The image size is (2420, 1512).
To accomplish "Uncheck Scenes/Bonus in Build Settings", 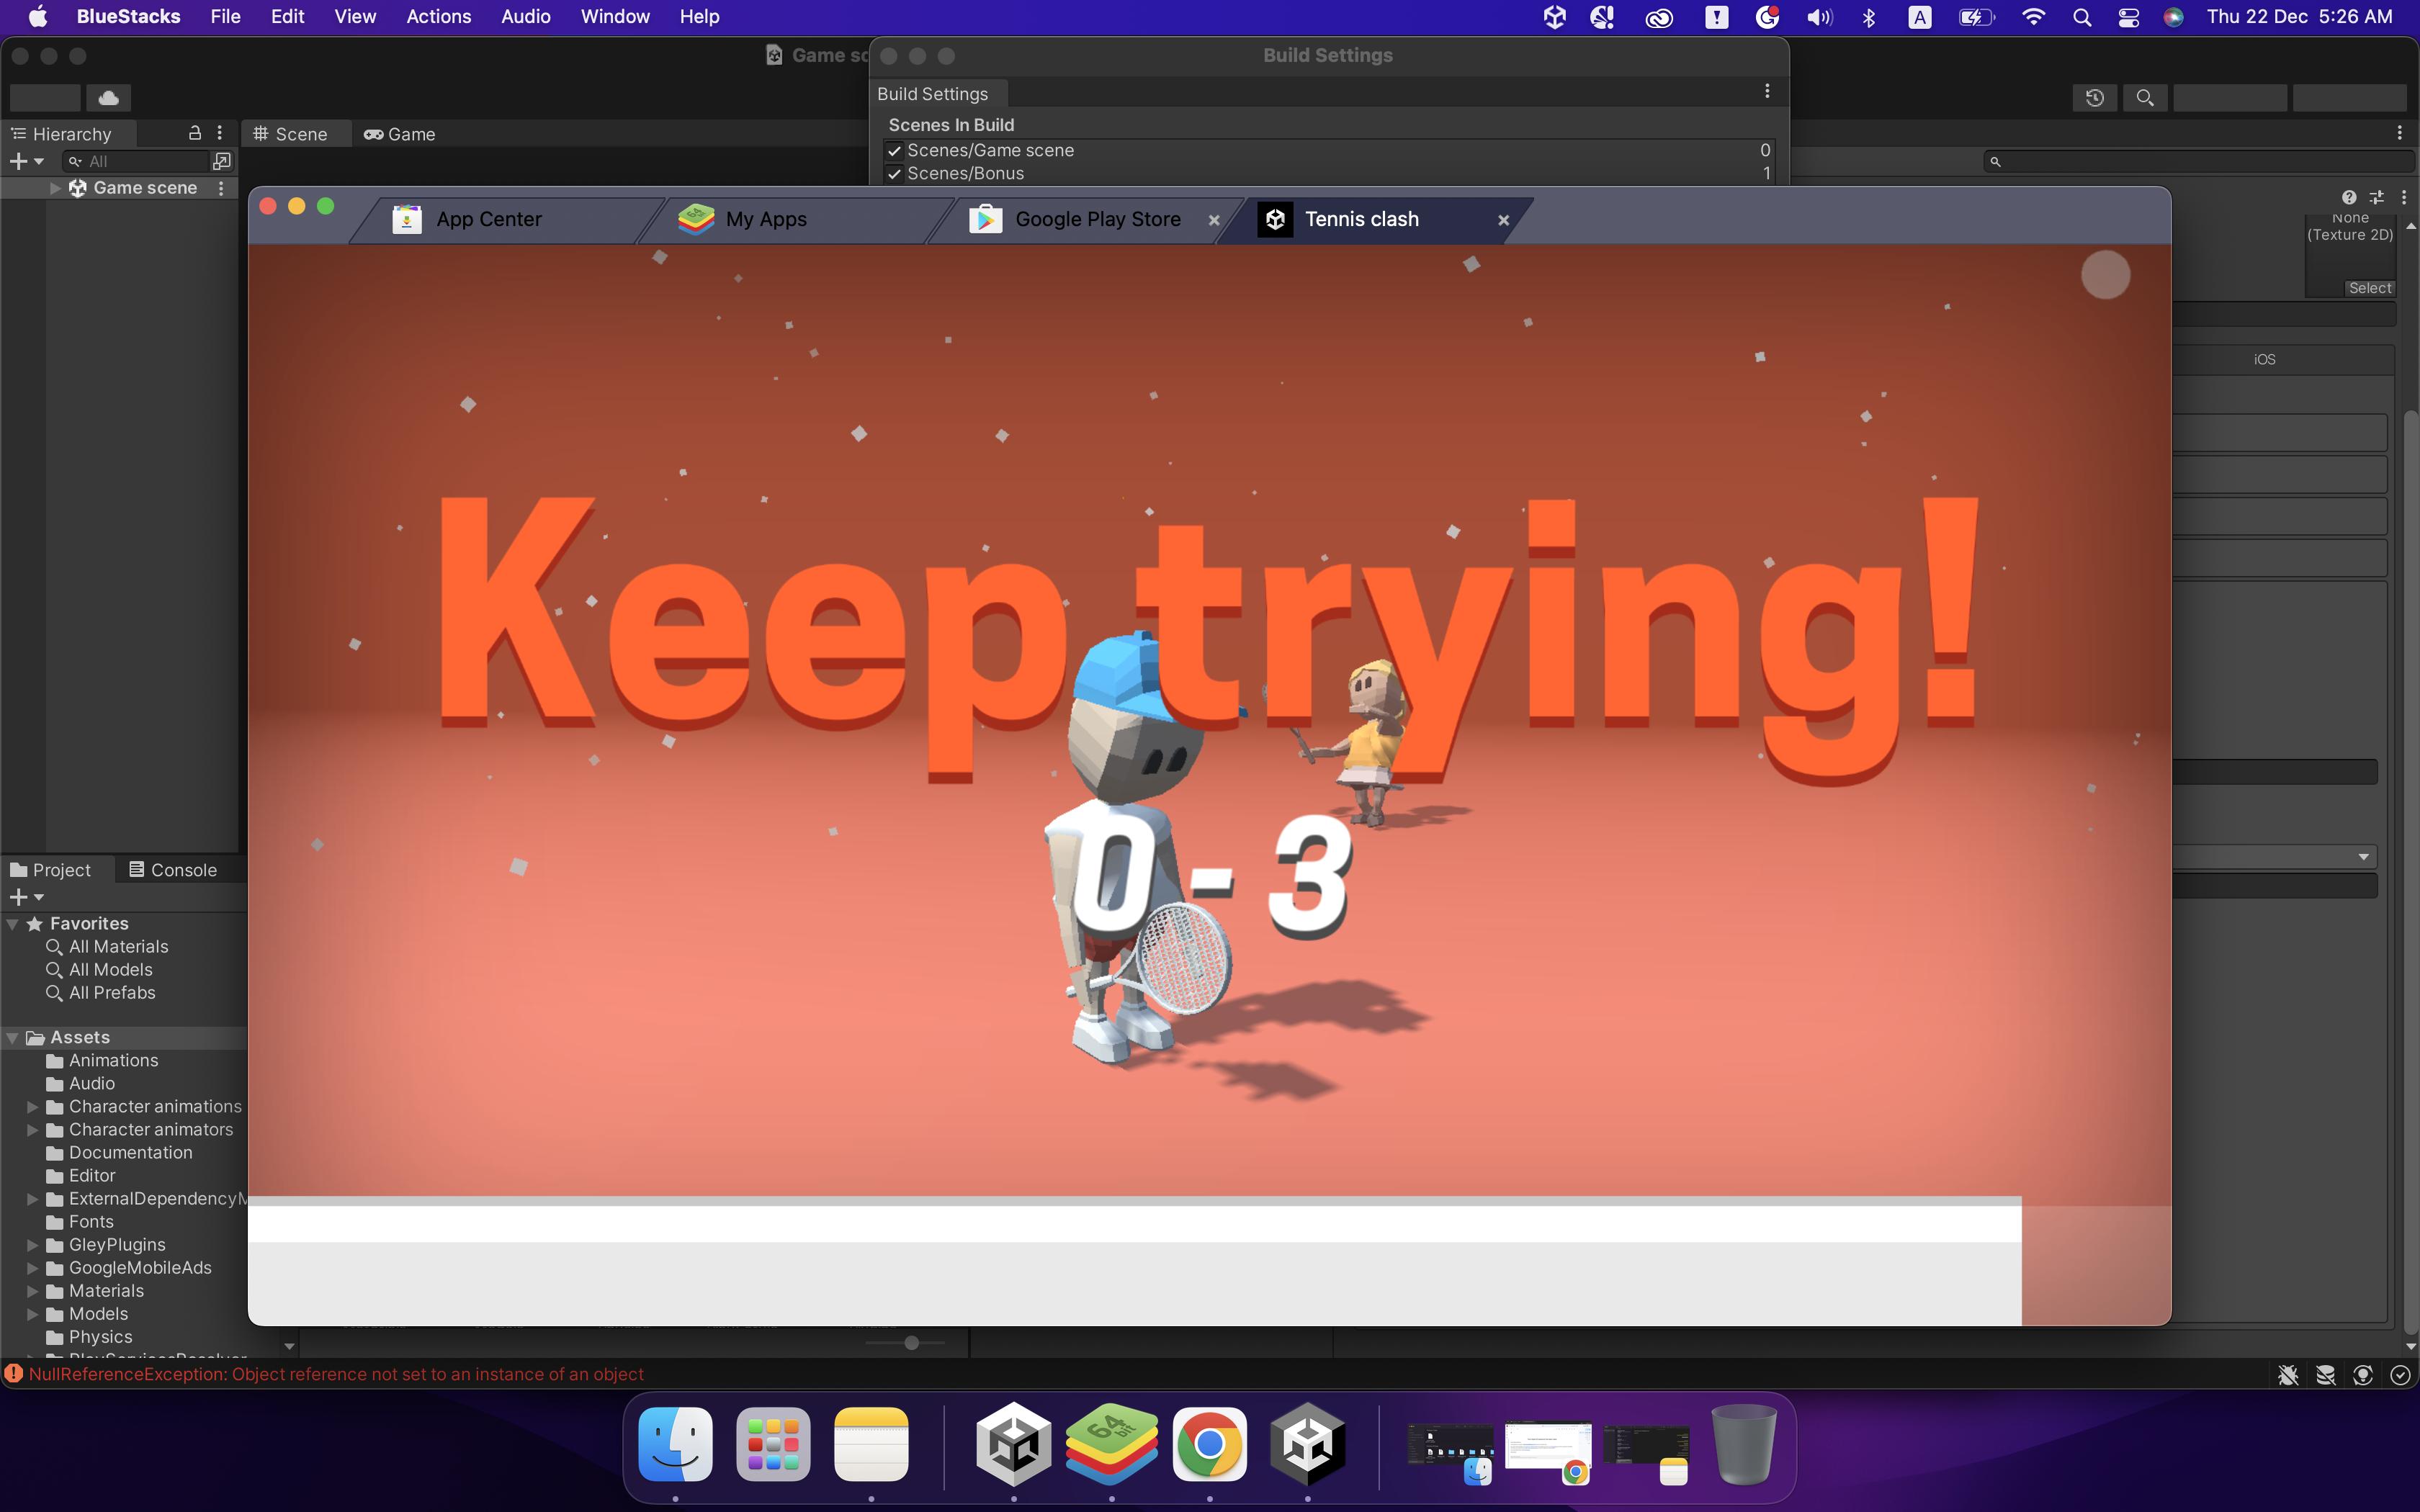I will pos(895,174).
